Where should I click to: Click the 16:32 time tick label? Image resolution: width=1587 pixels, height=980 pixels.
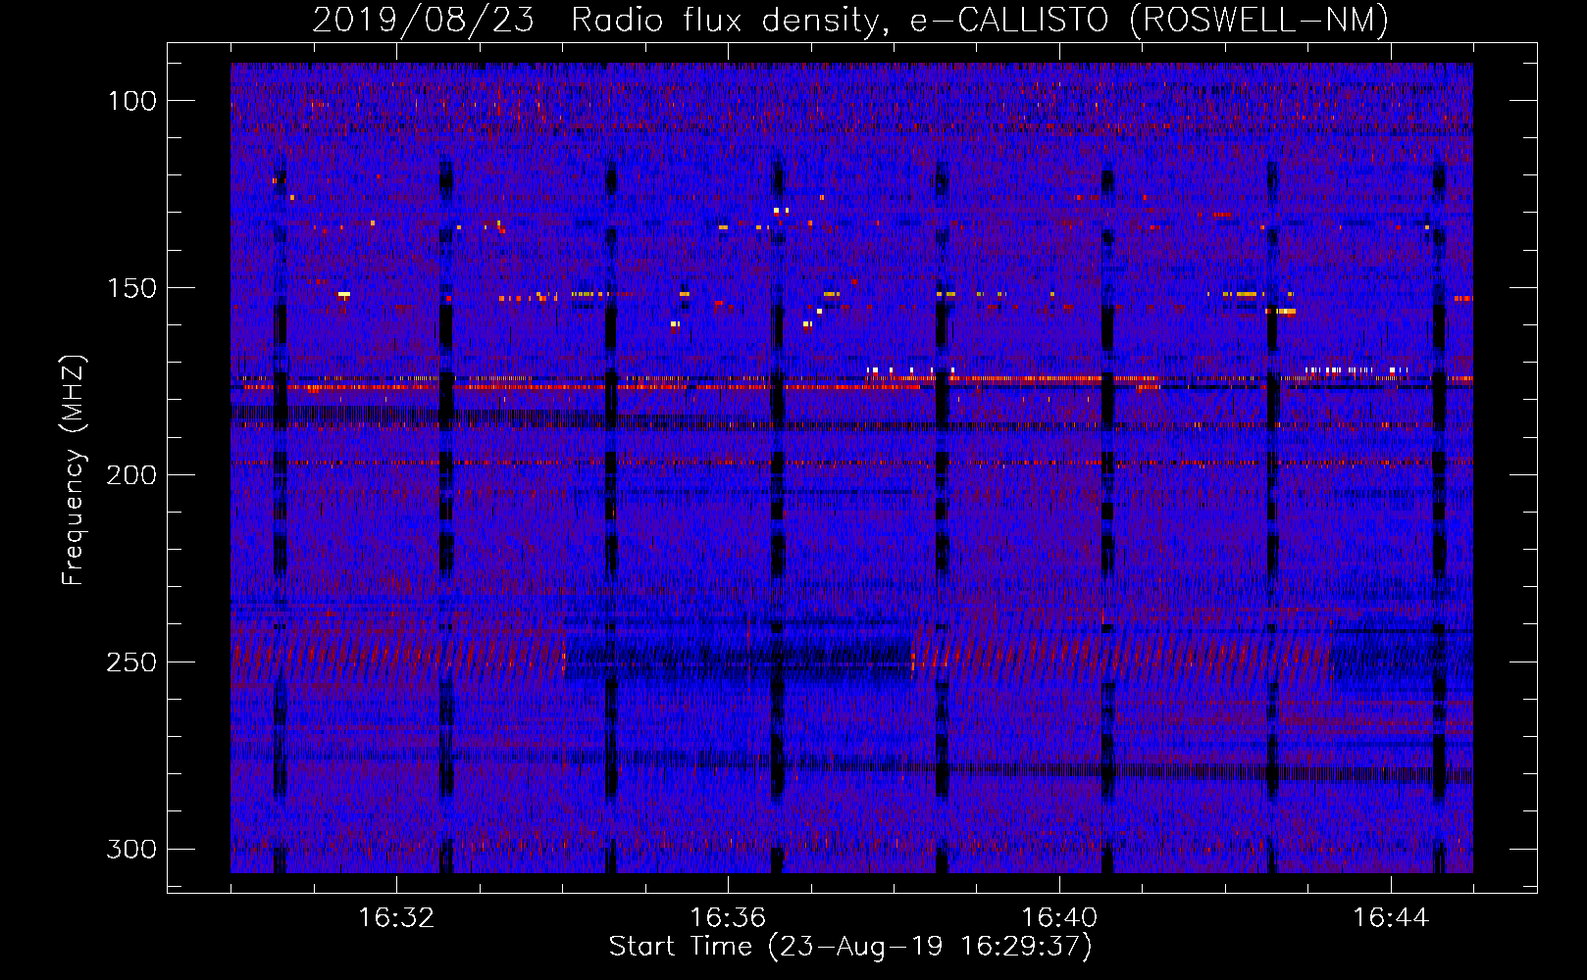(396, 918)
